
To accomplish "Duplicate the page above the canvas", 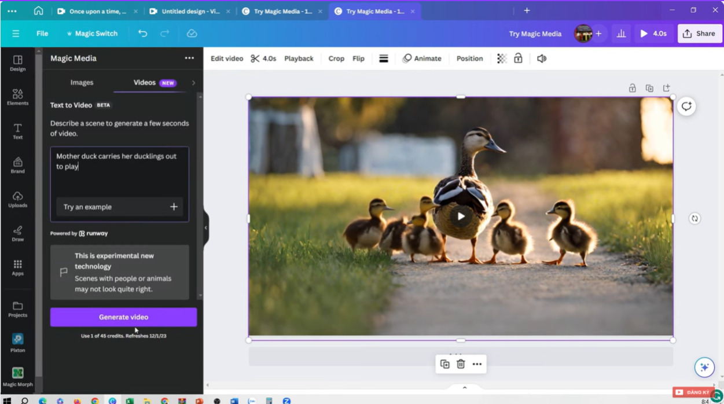I will click(x=649, y=88).
